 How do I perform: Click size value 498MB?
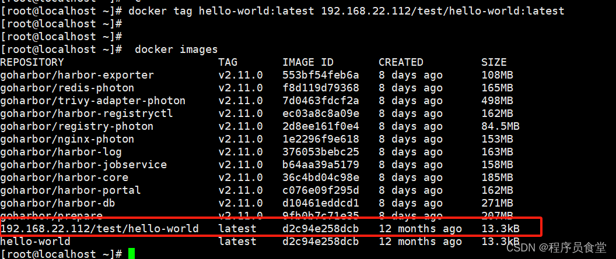pyautogui.click(x=497, y=101)
